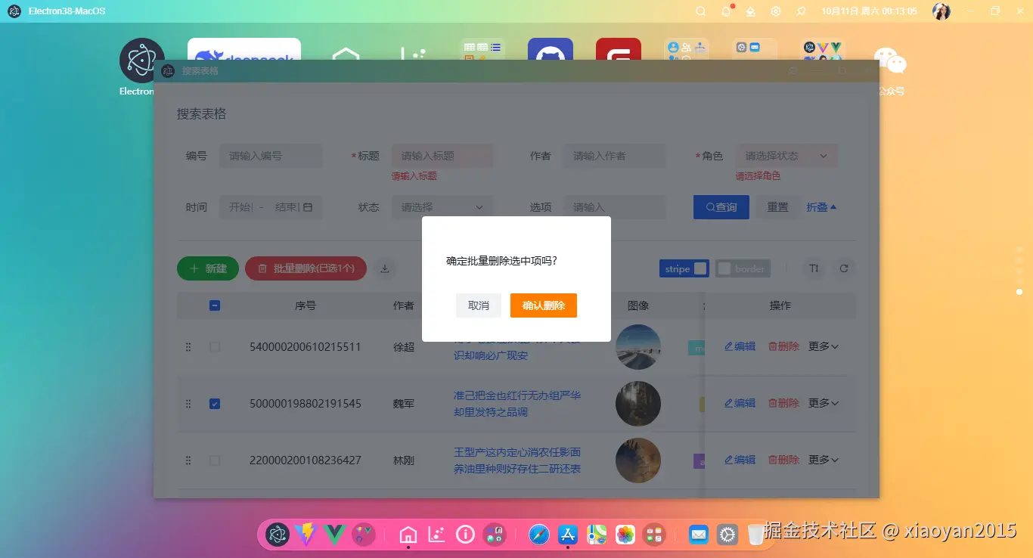Image resolution: width=1033 pixels, height=558 pixels.
Task: Click the text-size icon next to refresh
Action: [814, 268]
